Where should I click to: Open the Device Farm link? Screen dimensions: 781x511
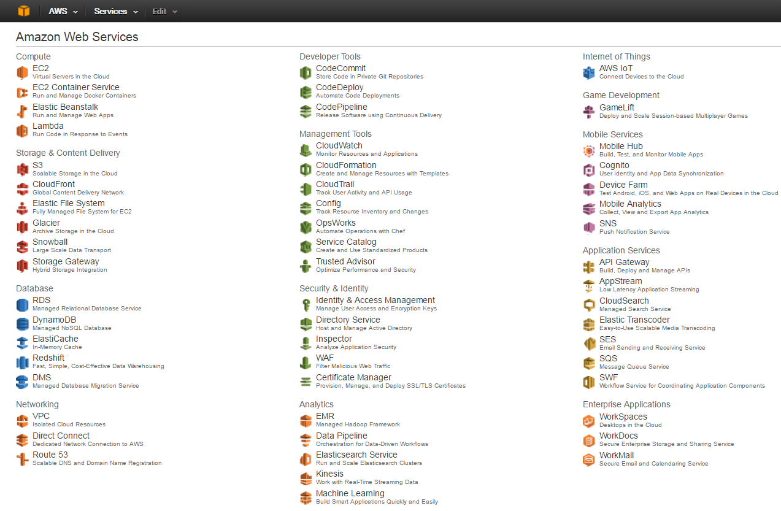pos(623,185)
